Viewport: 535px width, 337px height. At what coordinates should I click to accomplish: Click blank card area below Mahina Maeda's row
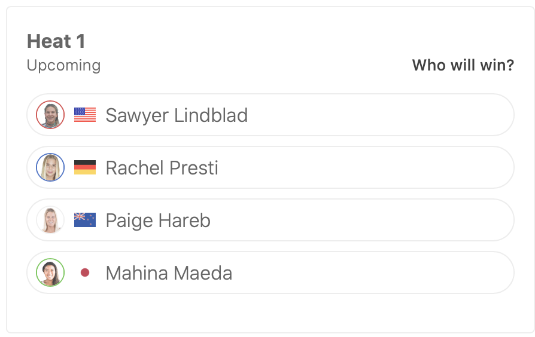coord(269,312)
